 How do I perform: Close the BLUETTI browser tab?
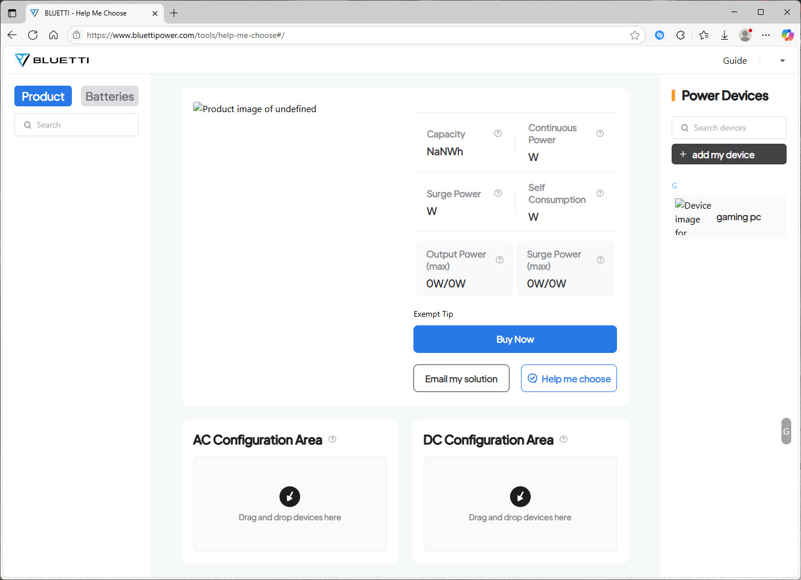tap(155, 13)
